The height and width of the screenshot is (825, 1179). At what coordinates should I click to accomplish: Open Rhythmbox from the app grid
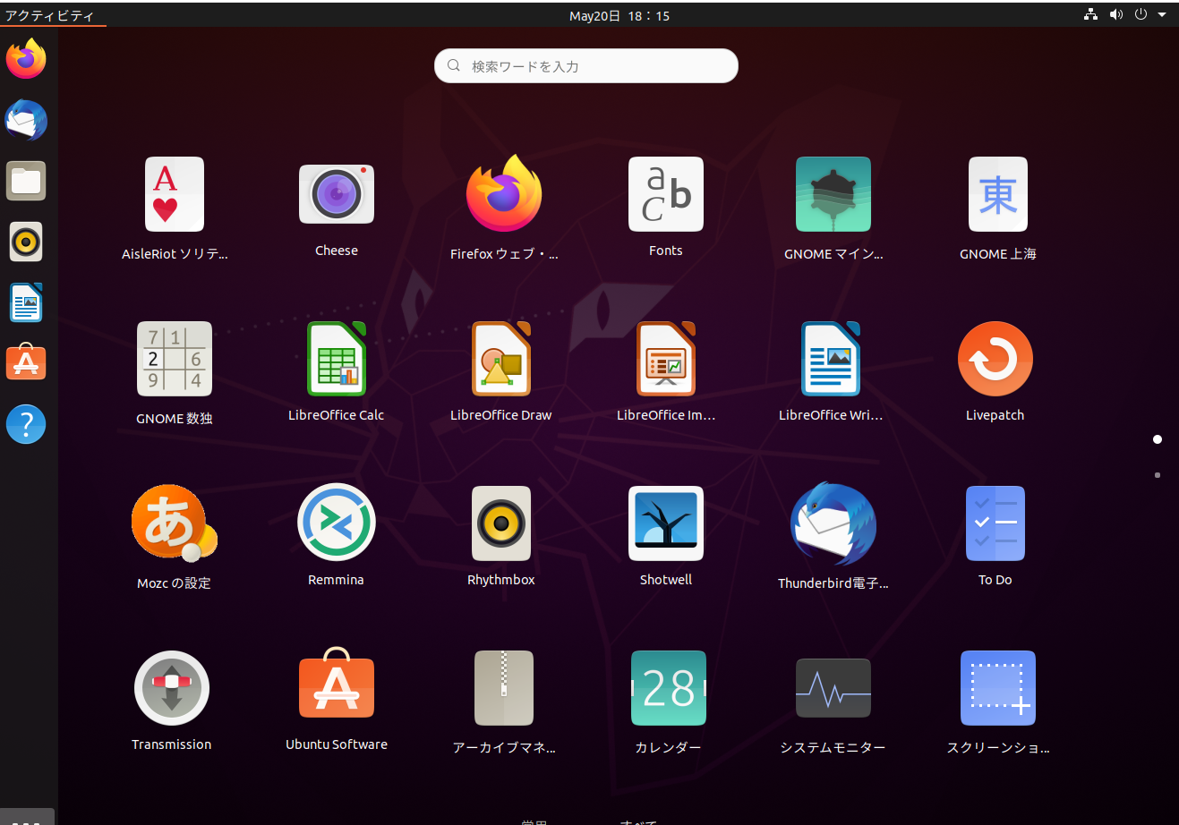[x=501, y=523]
